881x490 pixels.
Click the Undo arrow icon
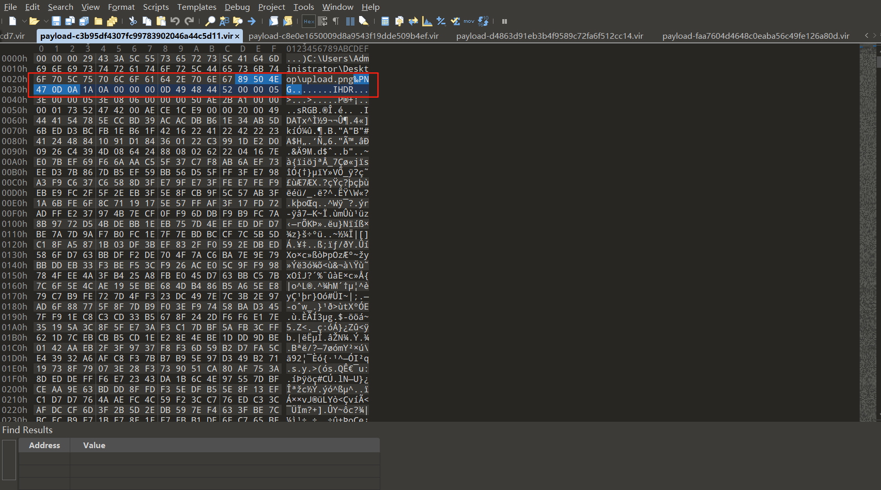click(175, 21)
